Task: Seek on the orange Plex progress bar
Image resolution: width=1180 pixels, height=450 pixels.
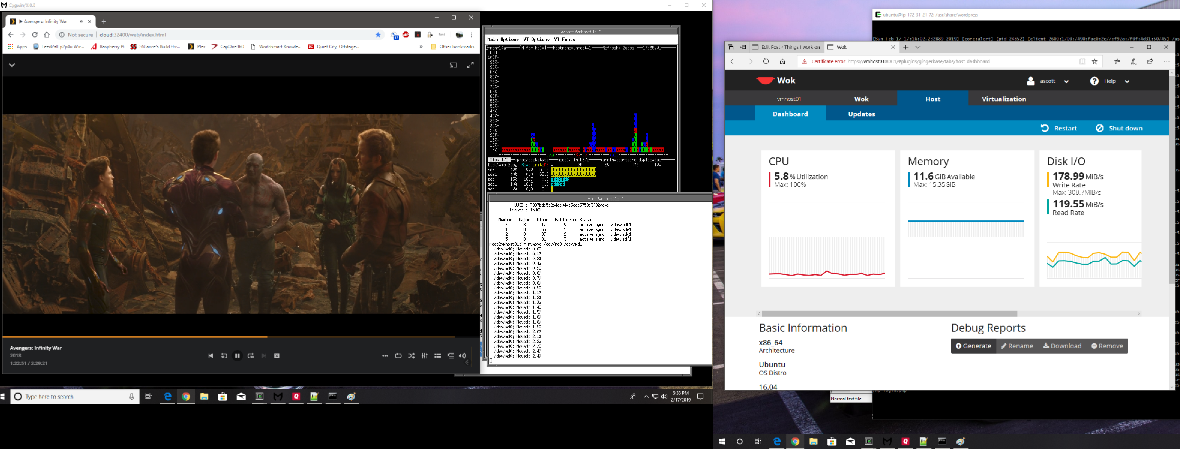Action: pyautogui.click(x=241, y=337)
